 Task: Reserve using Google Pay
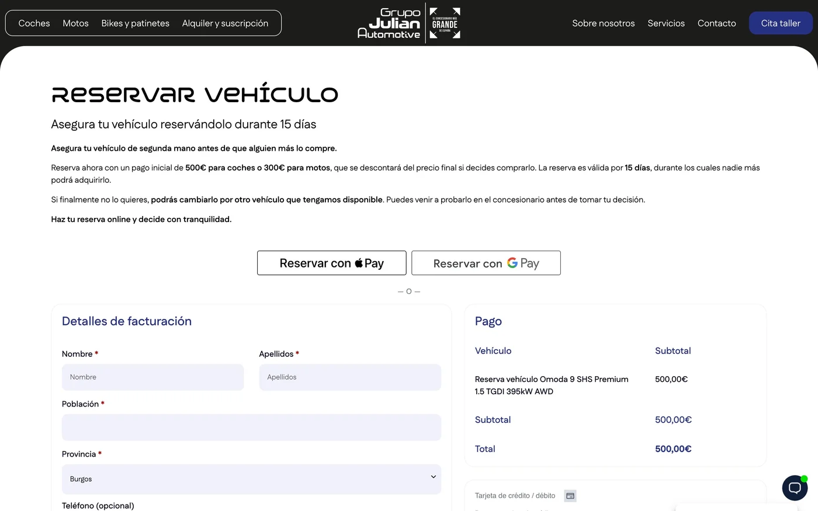486,263
